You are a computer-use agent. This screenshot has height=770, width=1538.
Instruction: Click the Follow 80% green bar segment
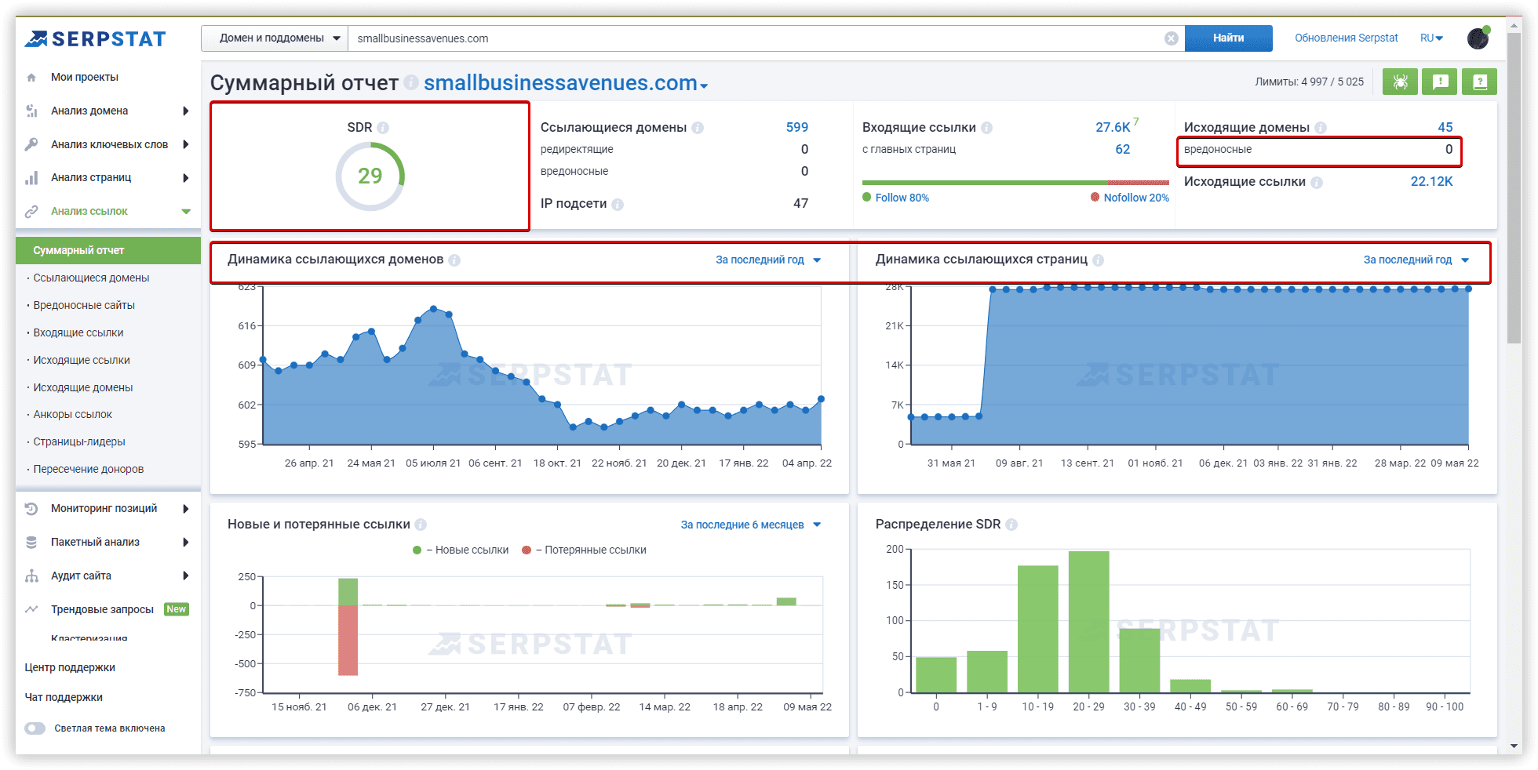[985, 183]
